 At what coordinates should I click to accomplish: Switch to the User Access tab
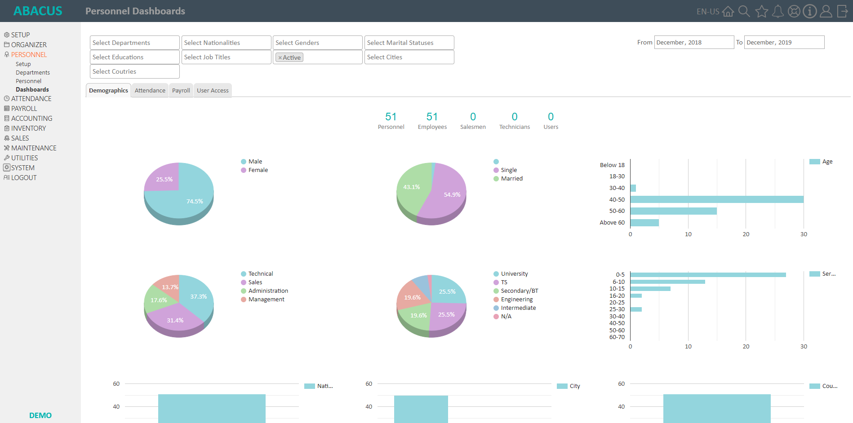213,90
